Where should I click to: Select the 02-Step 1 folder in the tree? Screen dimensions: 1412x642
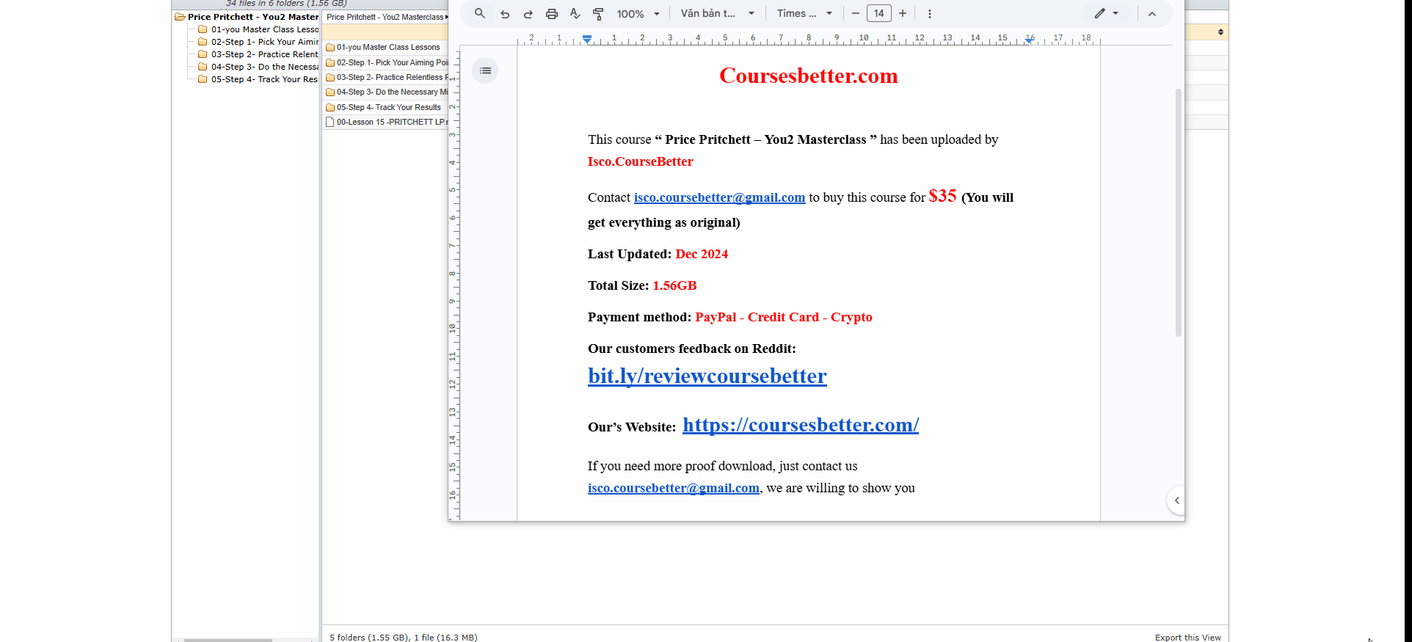(x=264, y=42)
